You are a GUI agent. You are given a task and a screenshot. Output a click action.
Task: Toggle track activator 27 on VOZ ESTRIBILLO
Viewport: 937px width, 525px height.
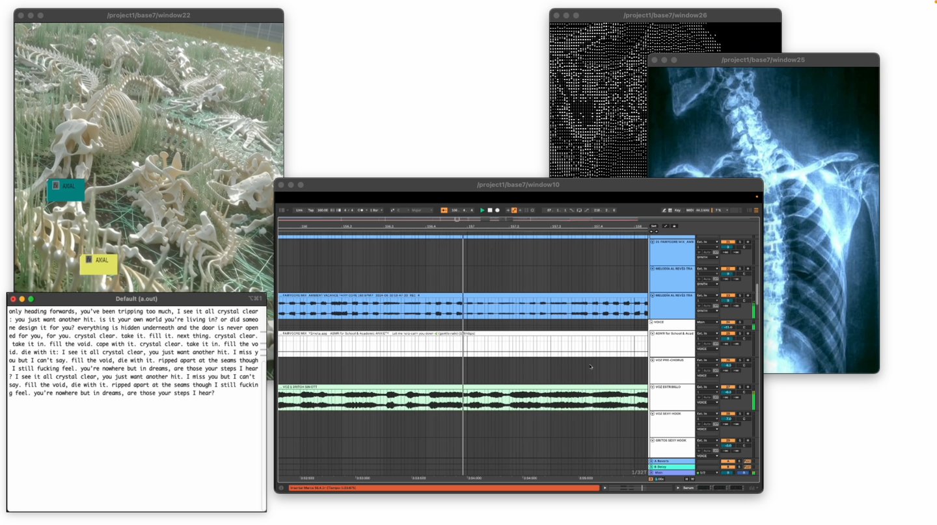pyautogui.click(x=729, y=387)
